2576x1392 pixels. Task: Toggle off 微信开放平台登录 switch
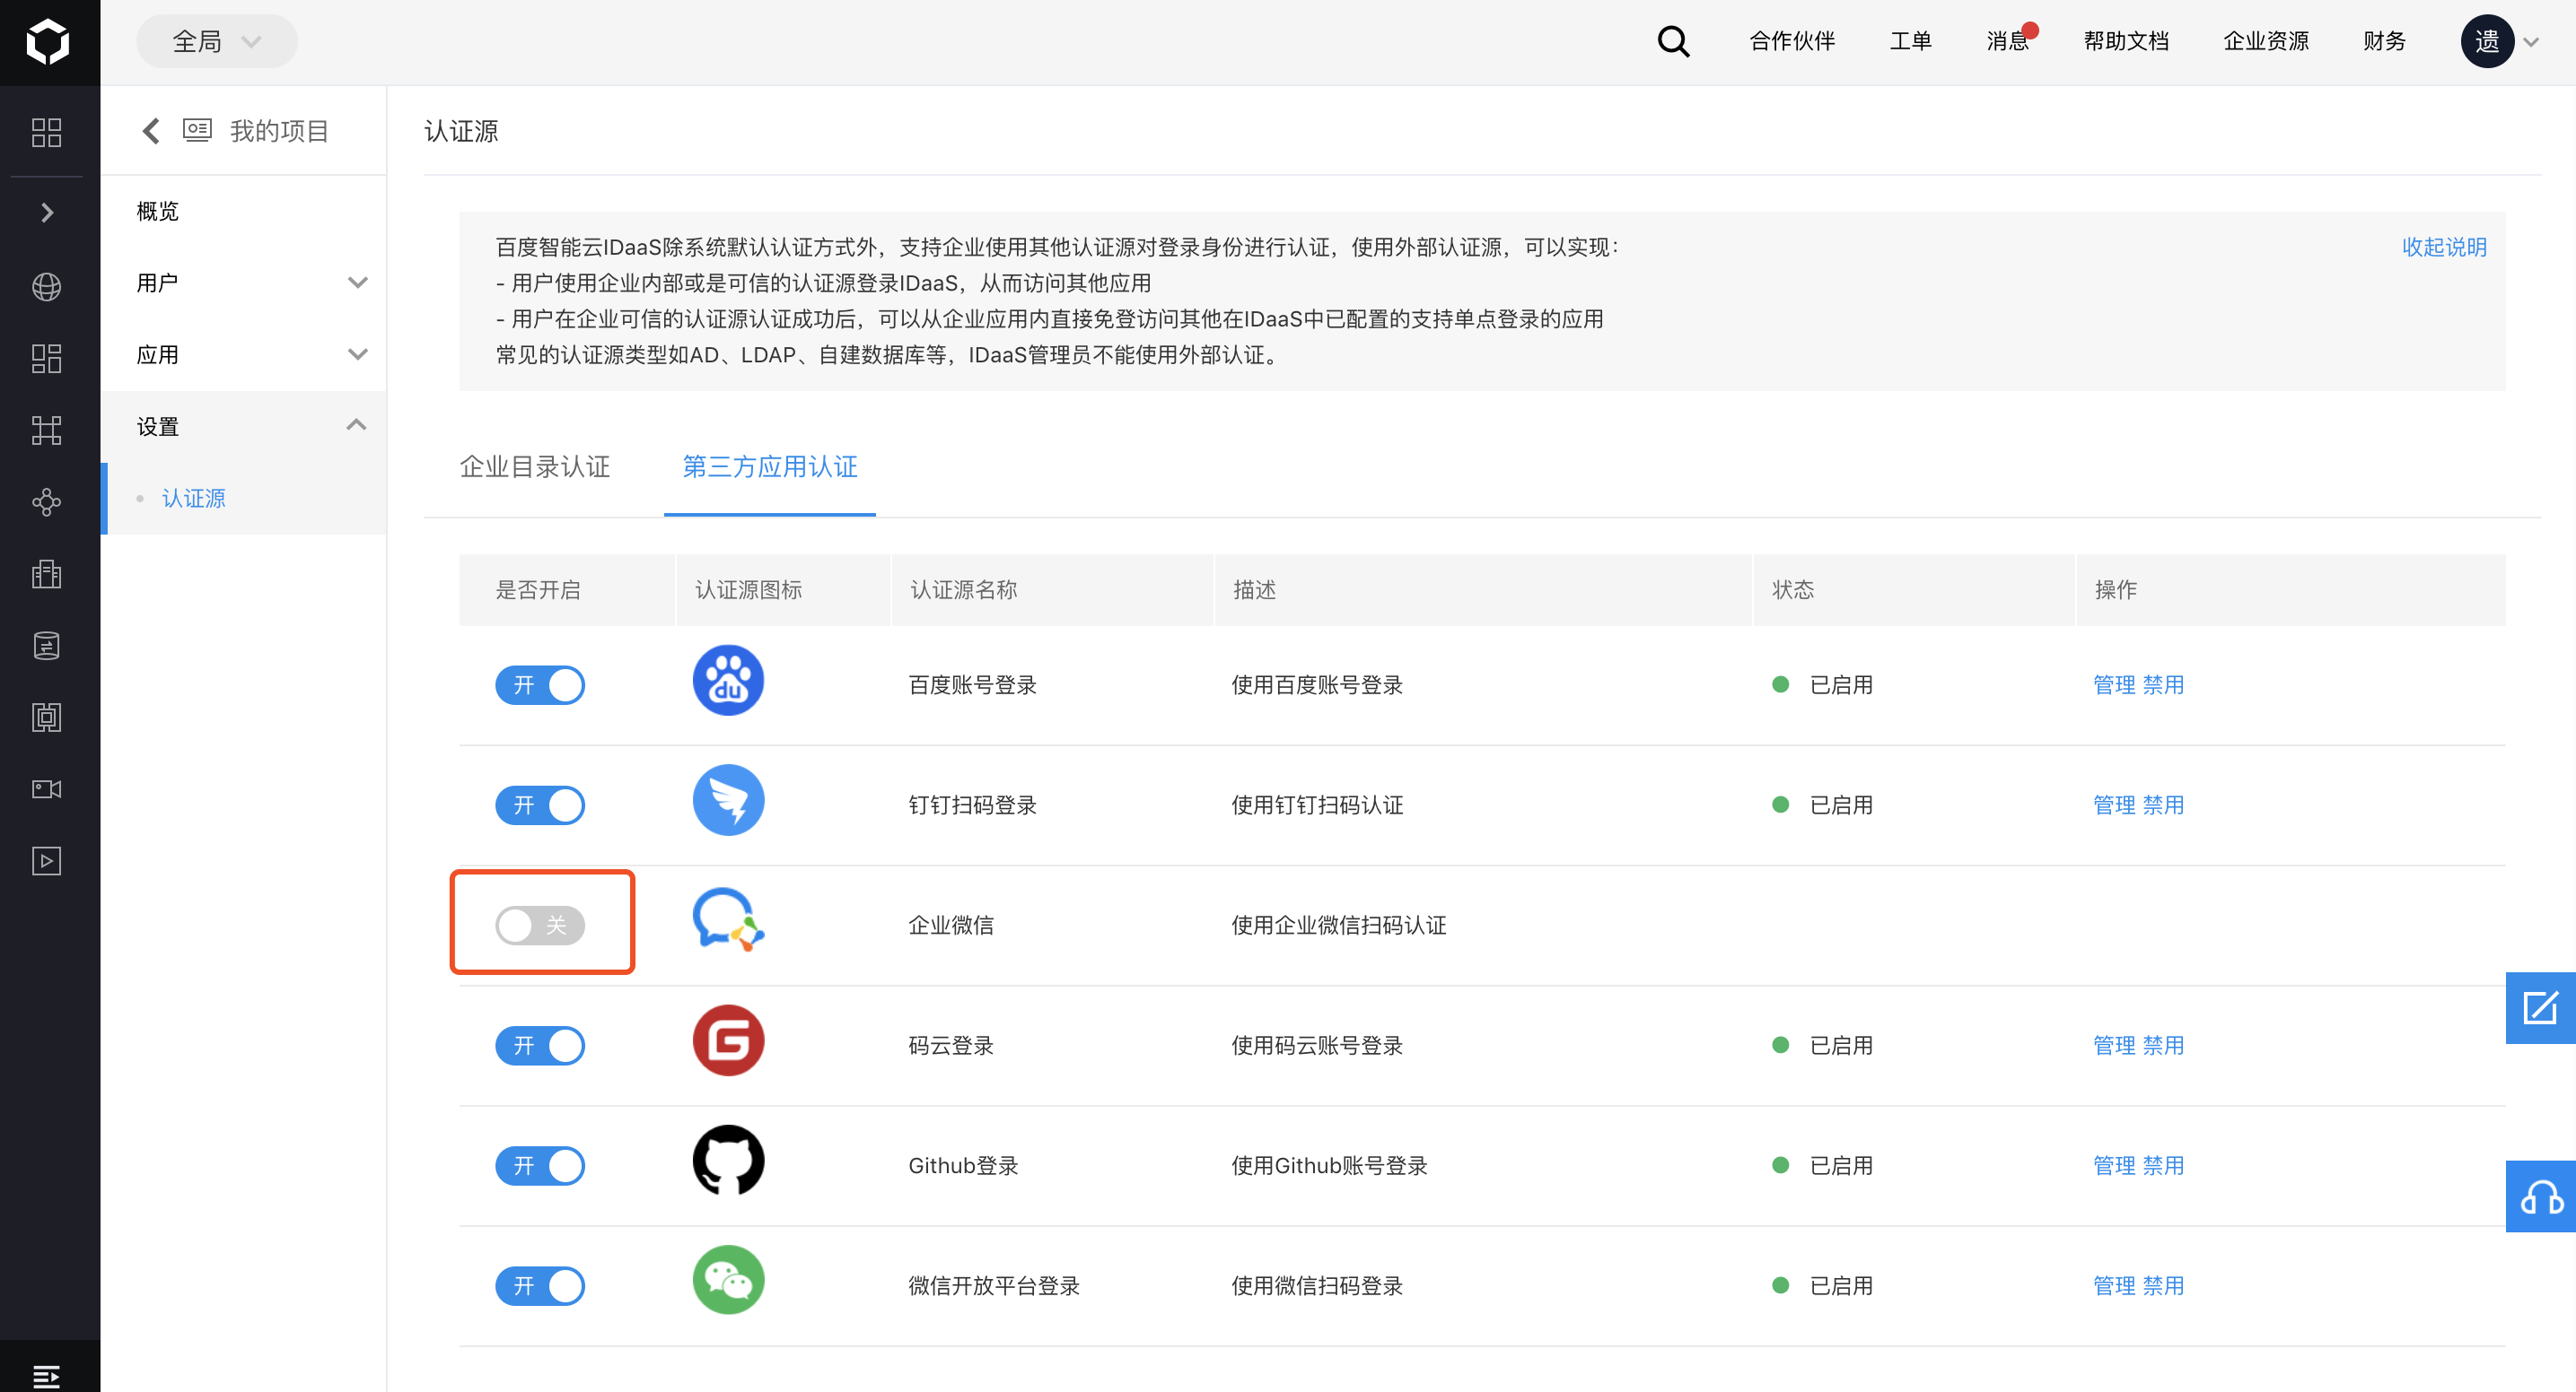540,1286
